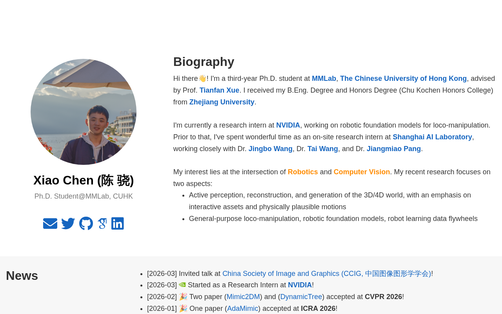
Task: Follow the MMLab link
Action: (324, 78)
